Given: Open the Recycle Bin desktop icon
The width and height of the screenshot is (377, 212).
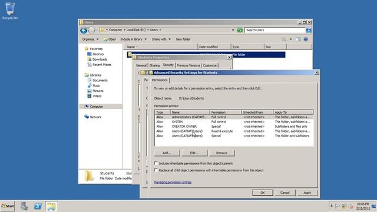Looking at the screenshot, I should tap(10, 11).
